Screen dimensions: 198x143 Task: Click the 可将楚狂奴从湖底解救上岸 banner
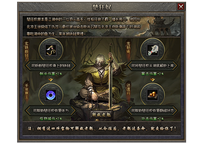(152, 66)
